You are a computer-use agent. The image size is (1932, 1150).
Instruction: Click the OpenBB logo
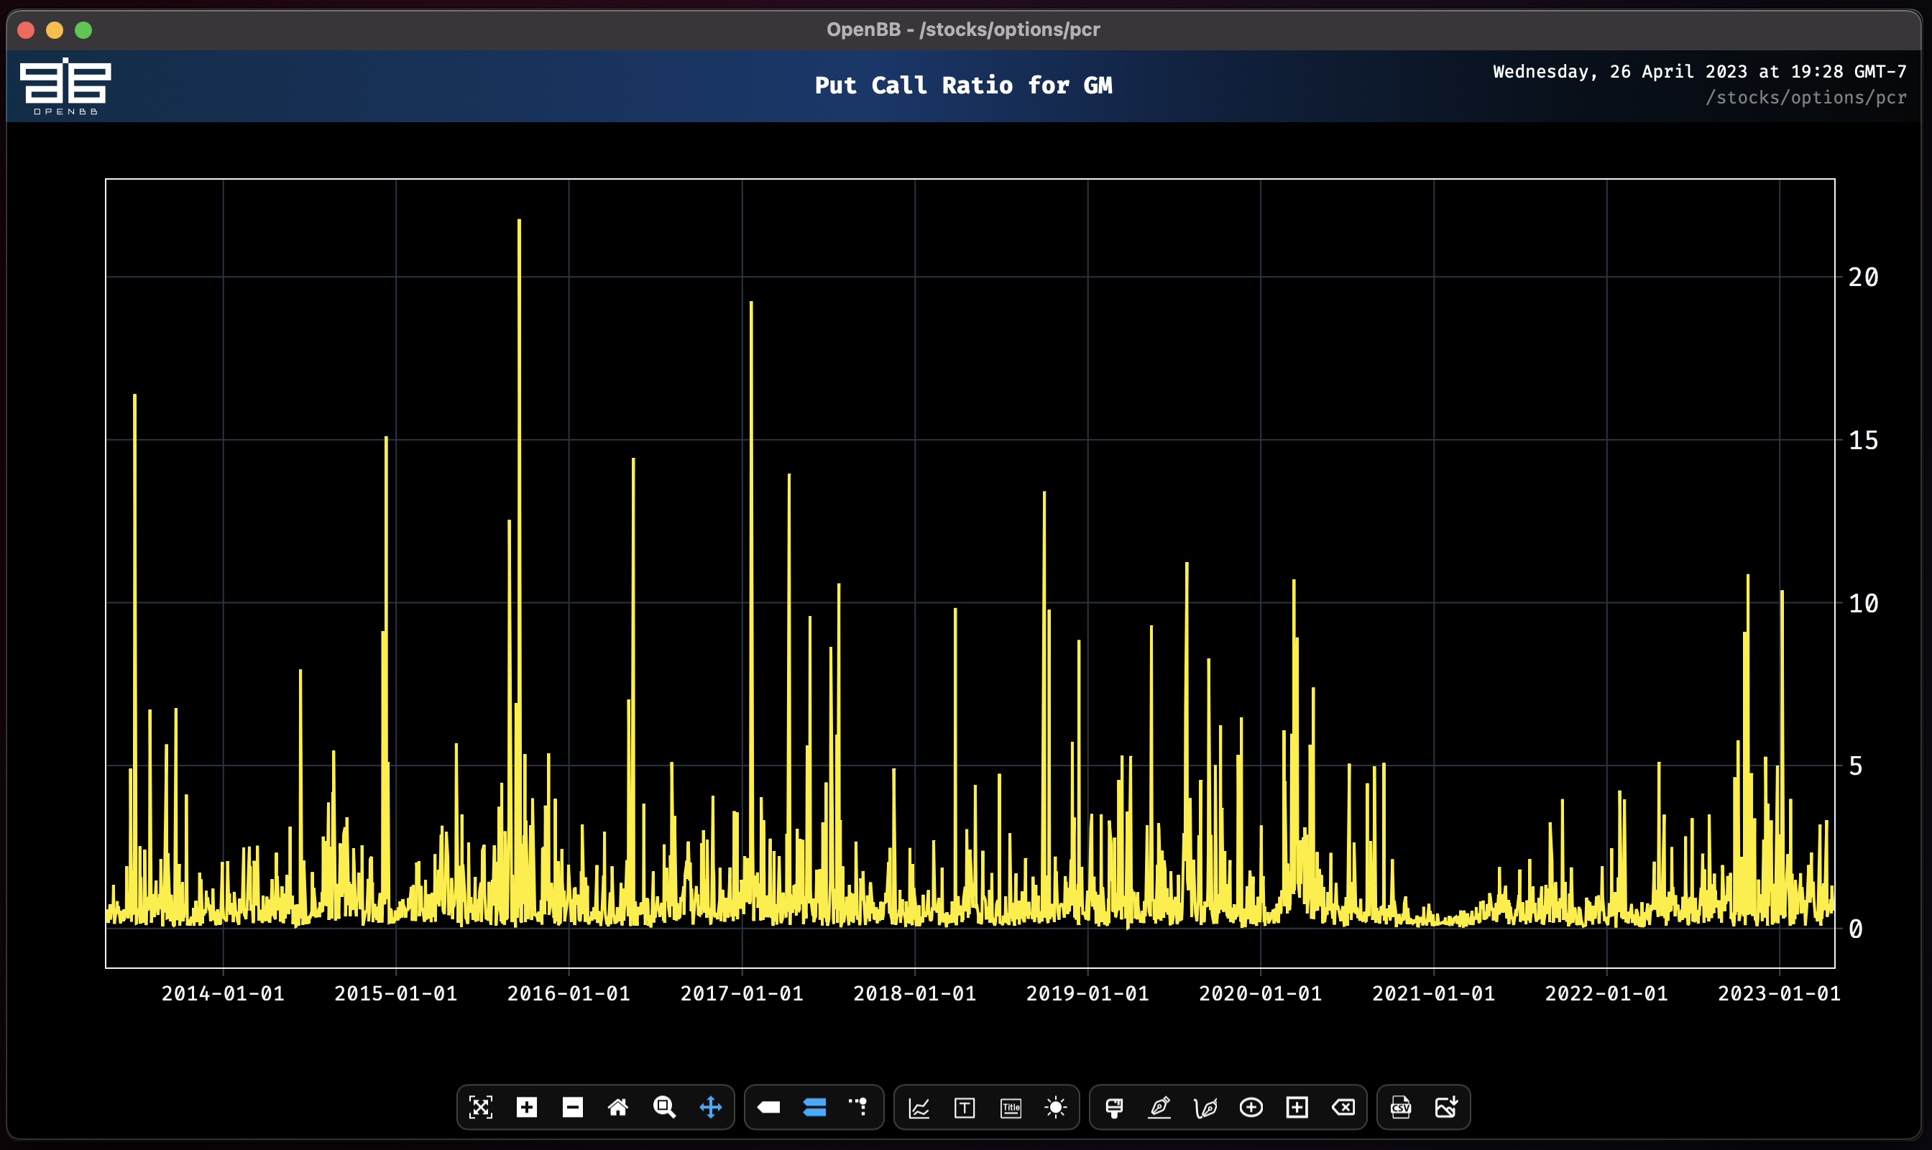[65, 86]
